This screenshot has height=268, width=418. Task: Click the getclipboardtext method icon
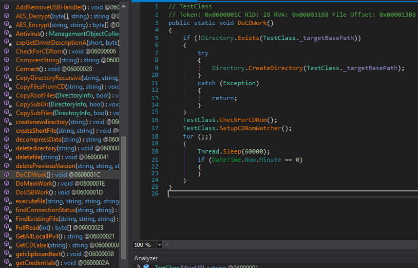pos(7,254)
